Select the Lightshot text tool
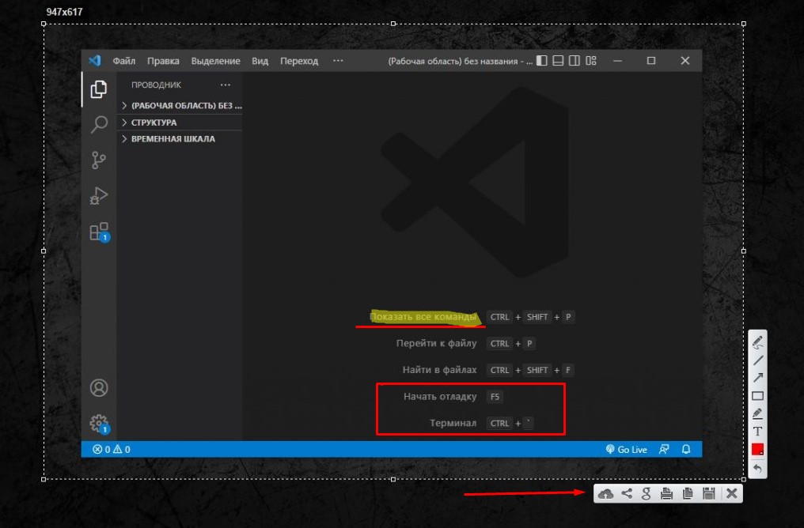This screenshot has width=804, height=528. 757,432
